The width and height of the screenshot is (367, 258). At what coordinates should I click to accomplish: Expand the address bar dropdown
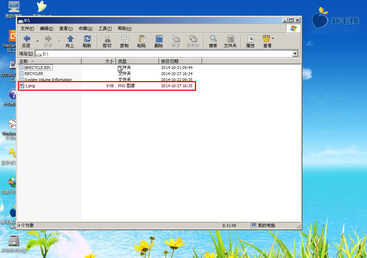[295, 54]
